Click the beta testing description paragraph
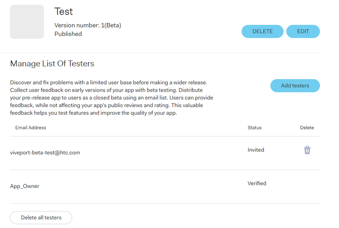This screenshot has height=228, width=339. 111,98
